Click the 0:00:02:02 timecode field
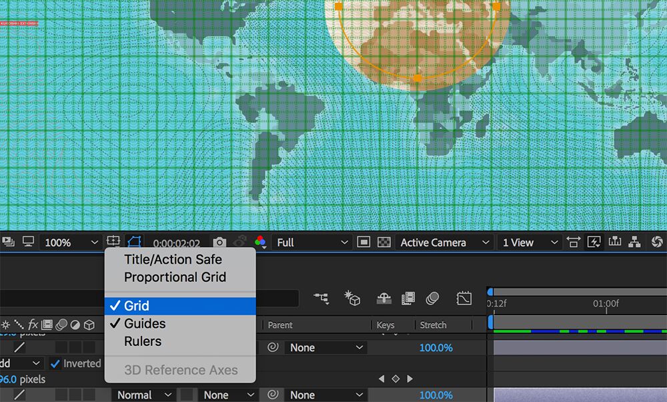Screen dimensions: 667x402 coord(177,242)
